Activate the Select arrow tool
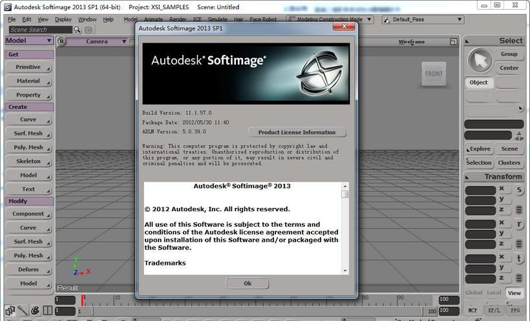The image size is (530, 321). (x=480, y=60)
